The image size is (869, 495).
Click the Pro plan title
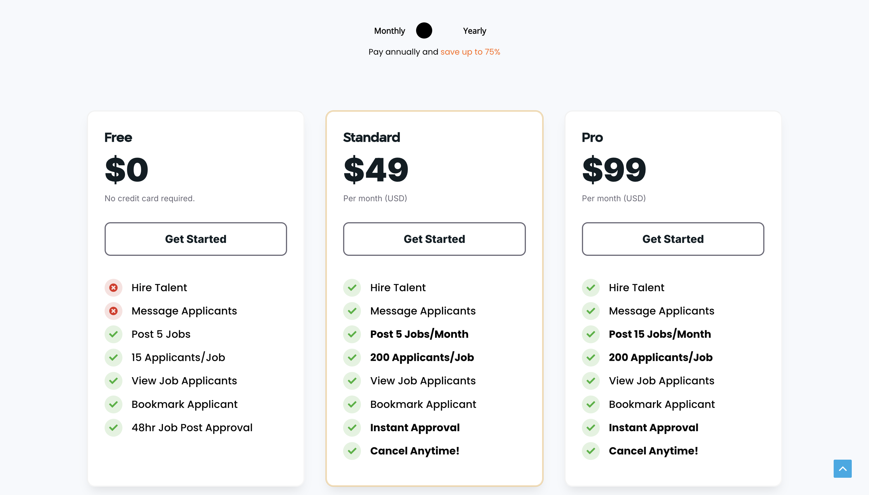click(x=592, y=137)
